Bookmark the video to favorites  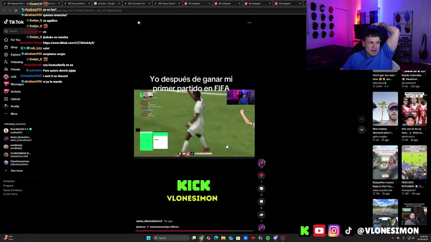261,201
